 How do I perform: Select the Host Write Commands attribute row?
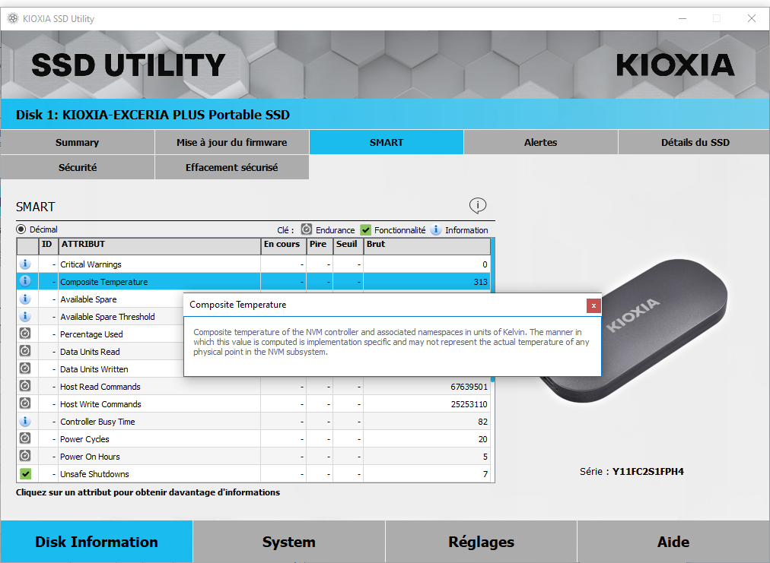tap(159, 404)
